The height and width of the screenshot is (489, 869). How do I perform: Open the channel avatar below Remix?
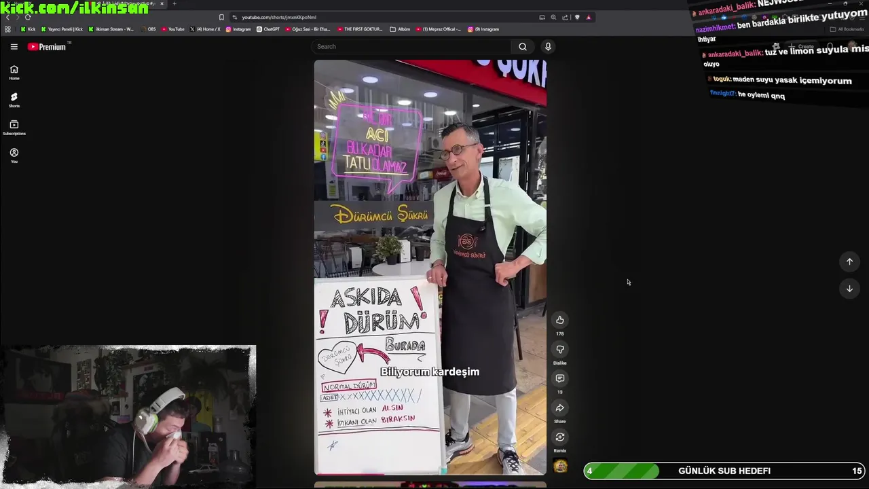(x=560, y=466)
